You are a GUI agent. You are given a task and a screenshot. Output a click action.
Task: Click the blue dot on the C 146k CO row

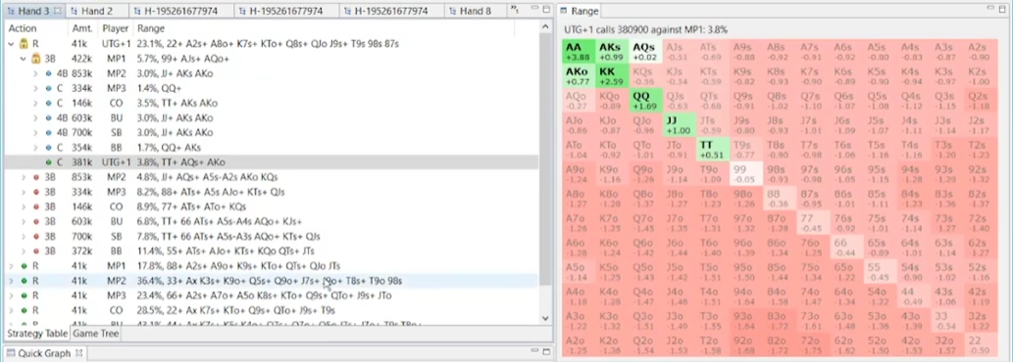(48, 103)
